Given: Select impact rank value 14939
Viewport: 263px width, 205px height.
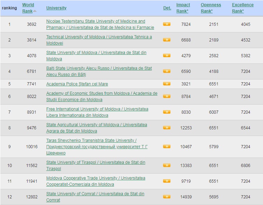Looking at the screenshot, I should click(x=186, y=197).
